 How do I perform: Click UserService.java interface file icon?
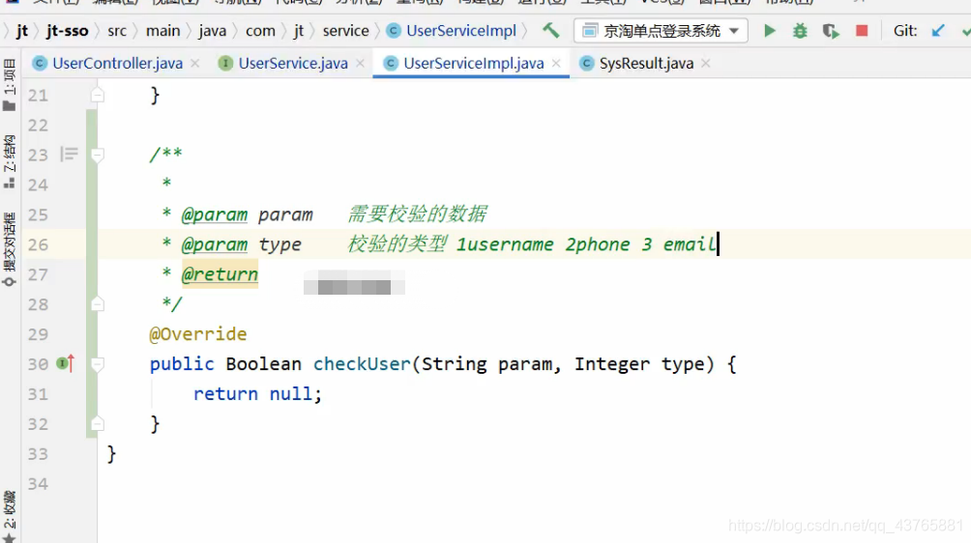point(225,63)
